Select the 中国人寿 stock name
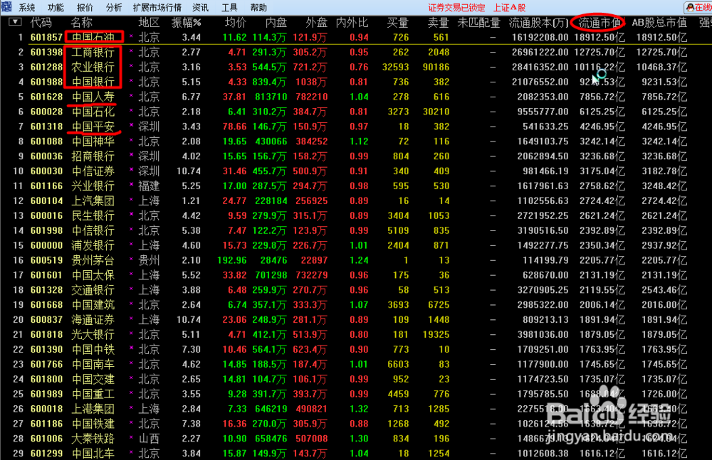The width and height of the screenshot is (712, 460). click(93, 97)
